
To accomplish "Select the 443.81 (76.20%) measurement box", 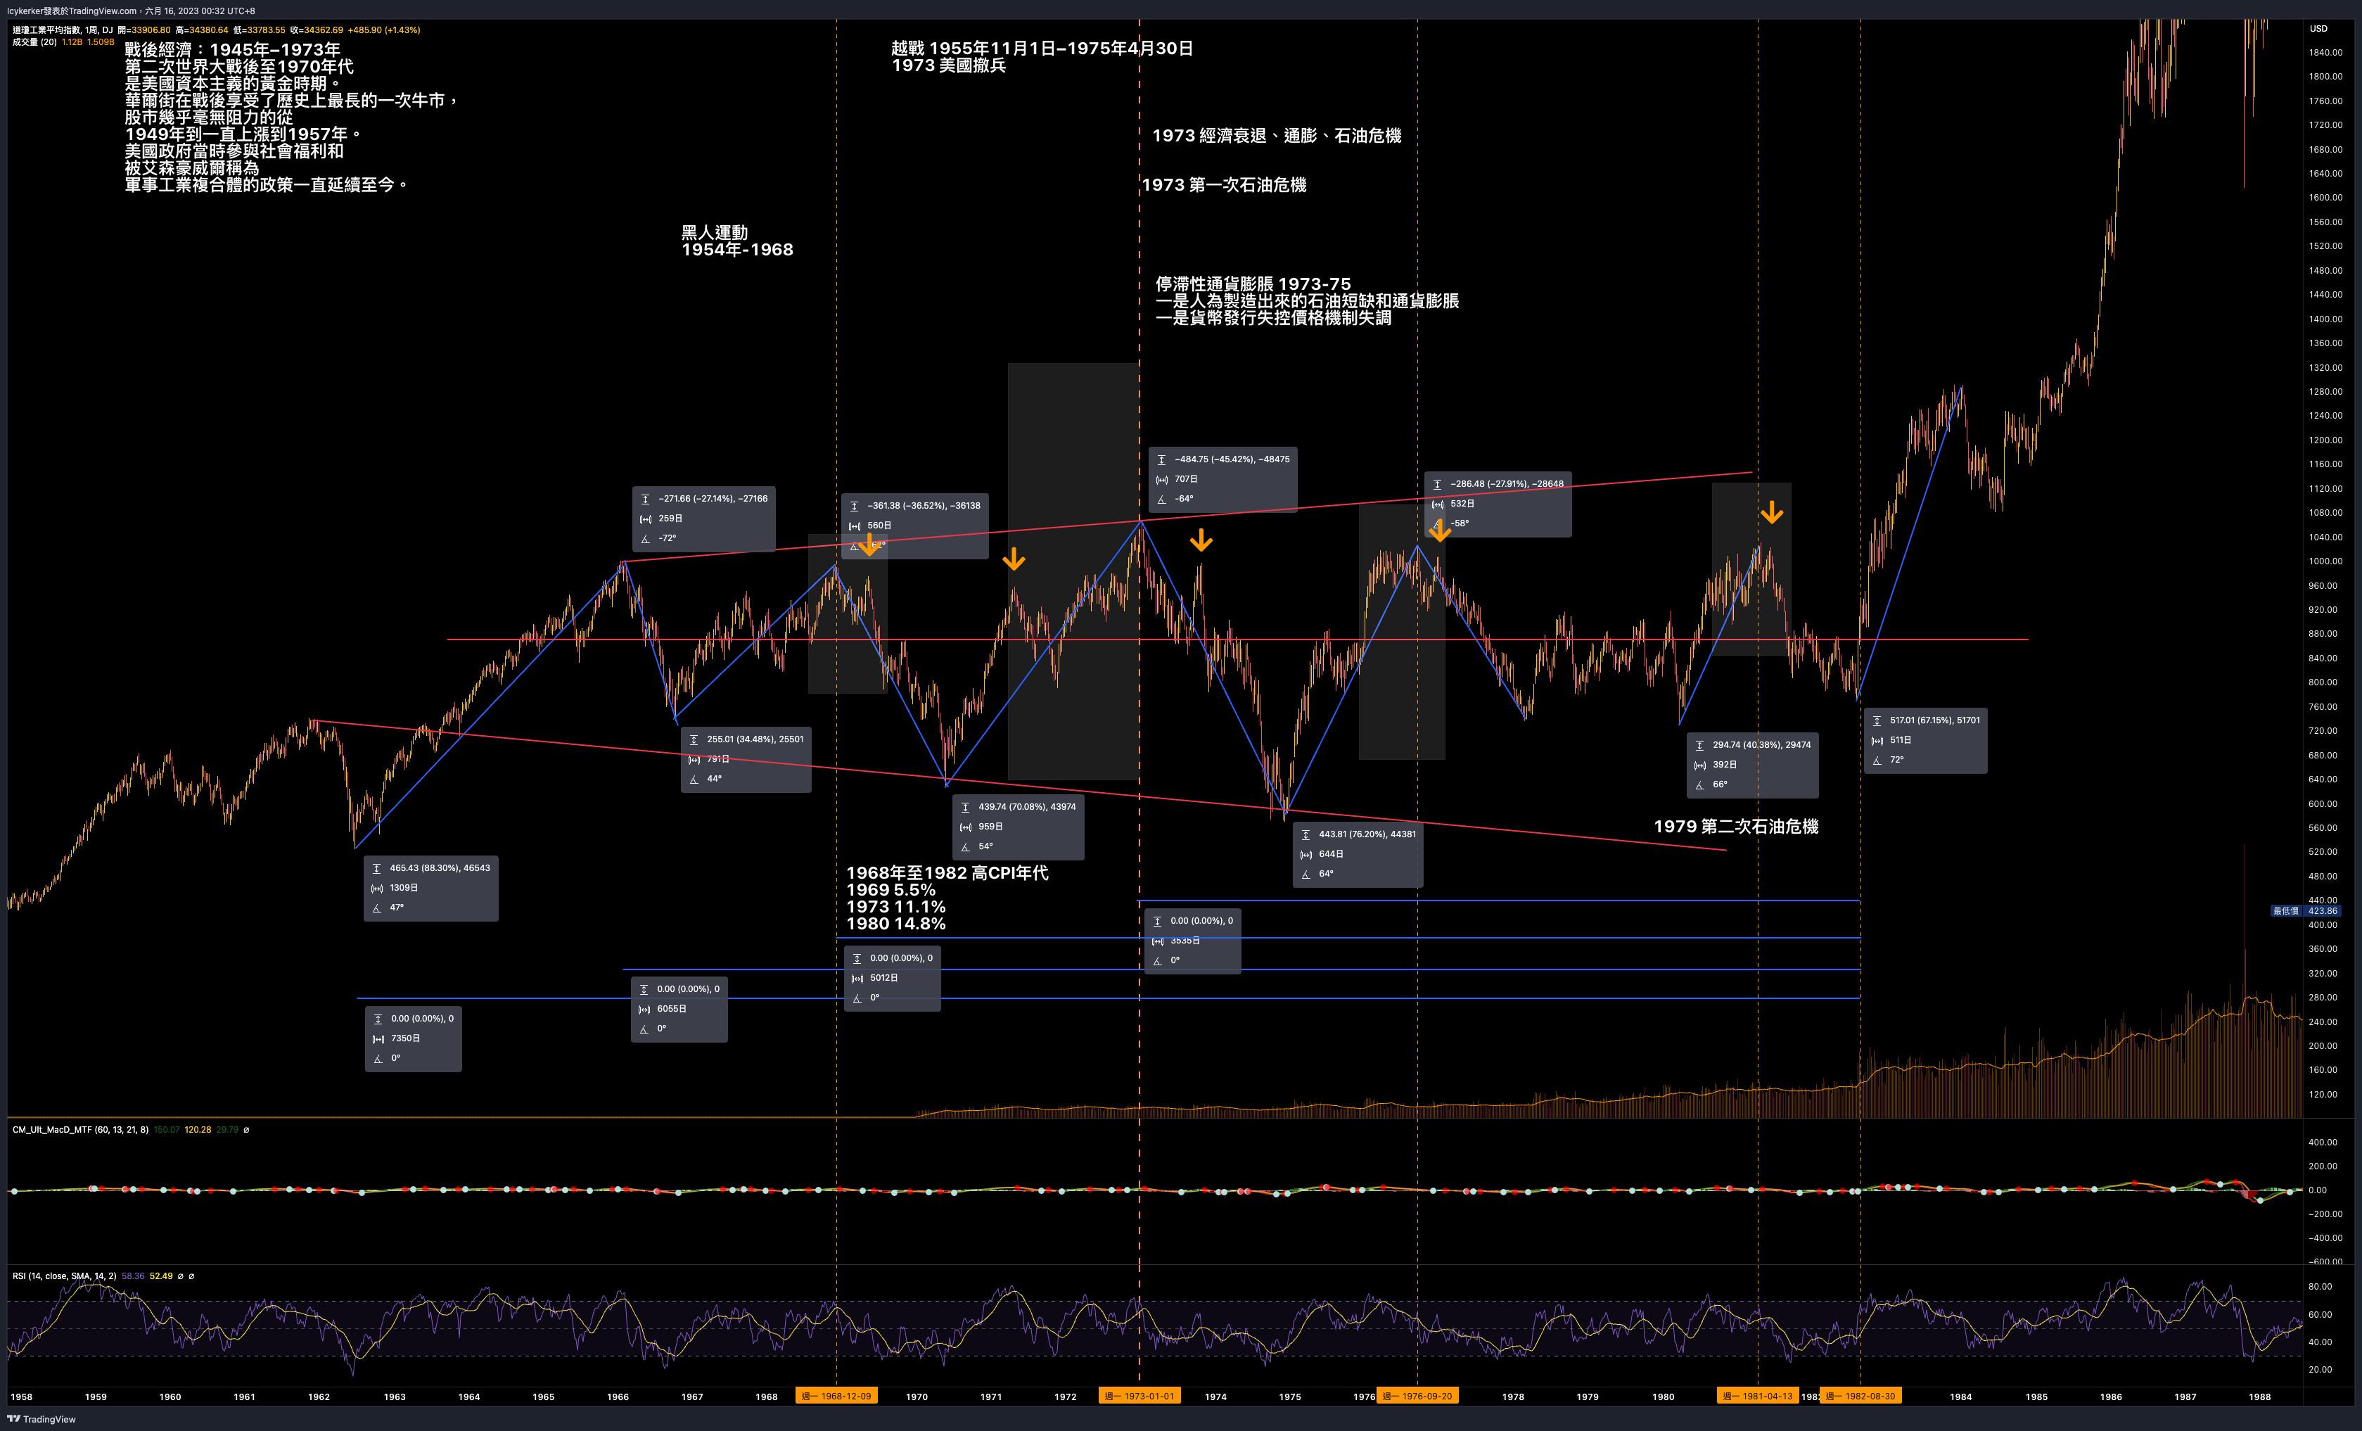I will coord(1358,855).
